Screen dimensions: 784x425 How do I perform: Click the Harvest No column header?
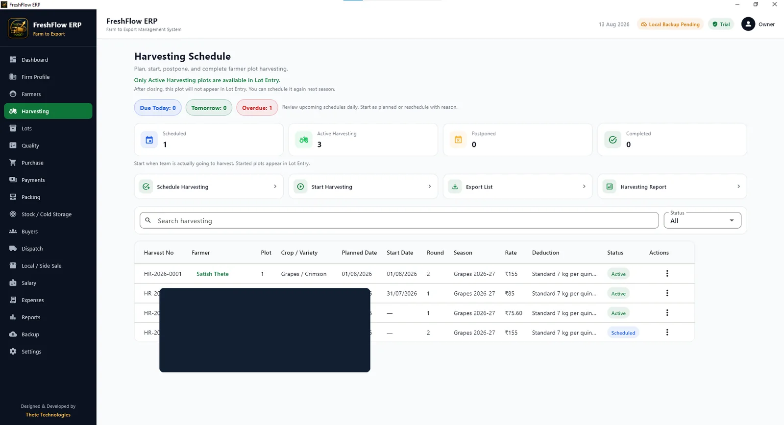pyautogui.click(x=159, y=253)
